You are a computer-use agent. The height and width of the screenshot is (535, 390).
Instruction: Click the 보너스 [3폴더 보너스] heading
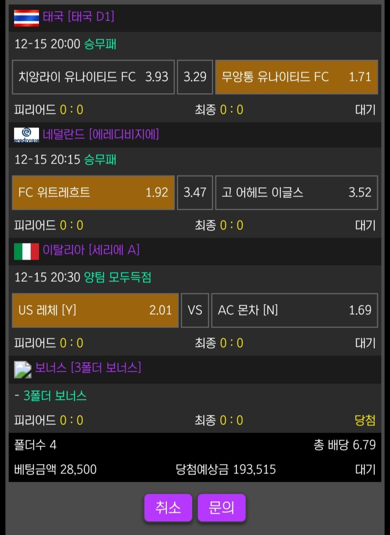[x=88, y=367]
